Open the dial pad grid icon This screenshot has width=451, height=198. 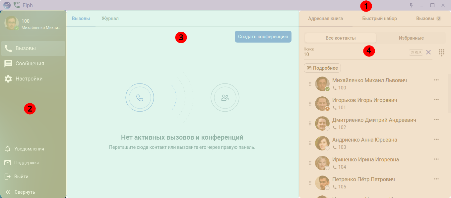(442, 52)
